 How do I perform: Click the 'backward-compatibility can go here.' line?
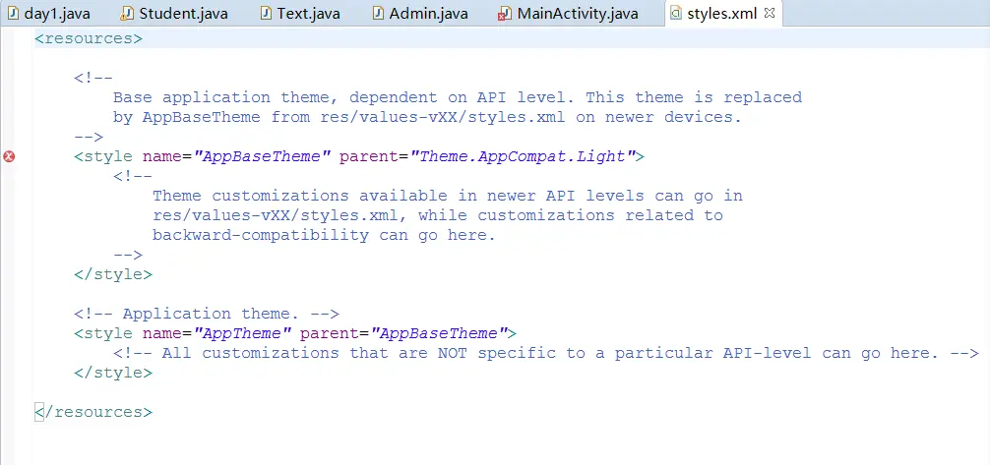tap(324, 235)
